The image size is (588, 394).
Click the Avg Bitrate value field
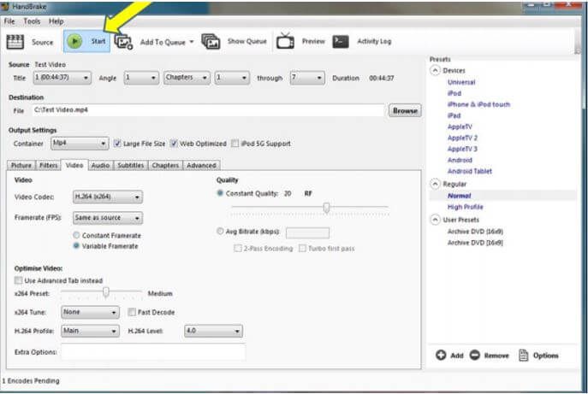(307, 232)
